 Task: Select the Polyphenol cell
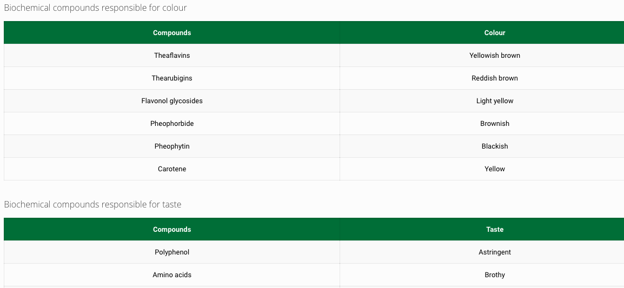(x=172, y=252)
